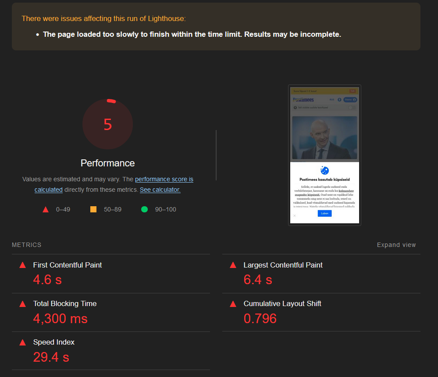Click the cookie icon in screenshot thumbnail
The width and height of the screenshot is (438, 377).
(x=324, y=170)
